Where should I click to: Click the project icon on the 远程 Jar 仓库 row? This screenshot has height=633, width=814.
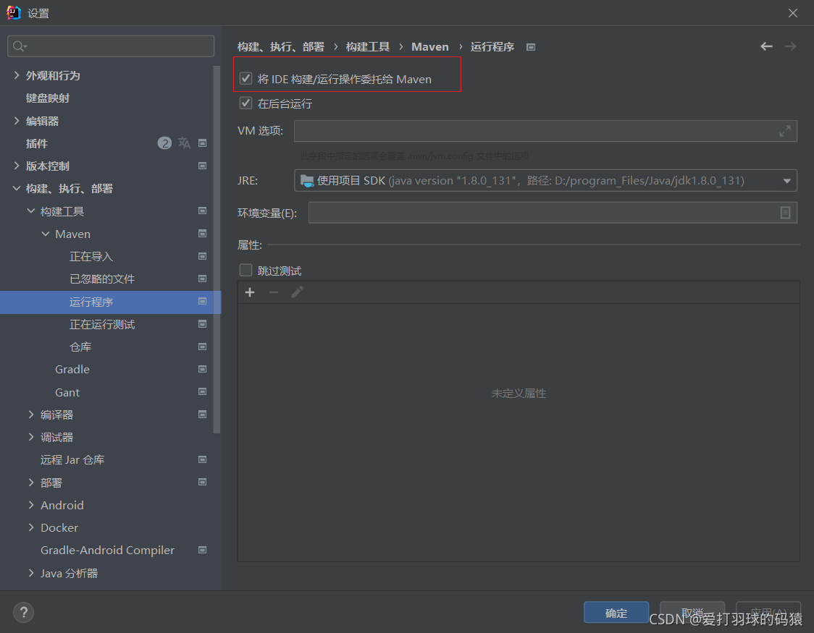click(x=203, y=460)
